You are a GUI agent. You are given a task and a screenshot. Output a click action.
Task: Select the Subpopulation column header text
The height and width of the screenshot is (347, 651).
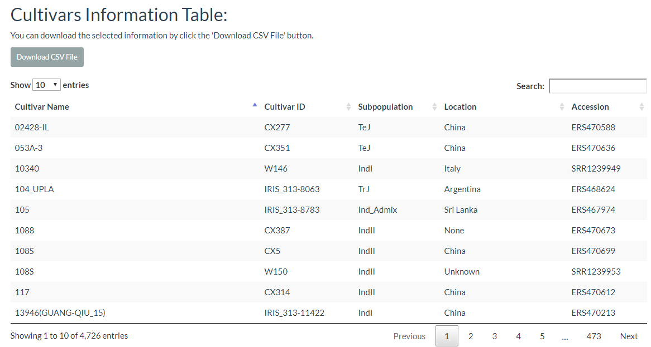[x=385, y=107]
